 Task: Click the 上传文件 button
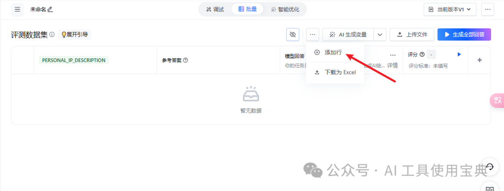412,35
